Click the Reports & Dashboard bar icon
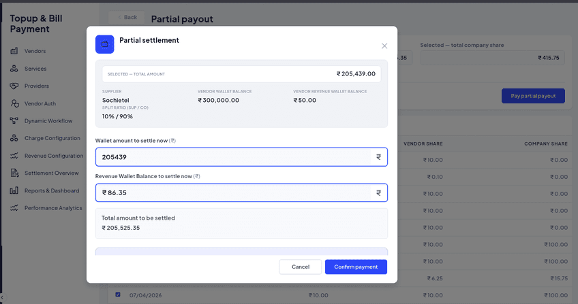 click(14, 190)
